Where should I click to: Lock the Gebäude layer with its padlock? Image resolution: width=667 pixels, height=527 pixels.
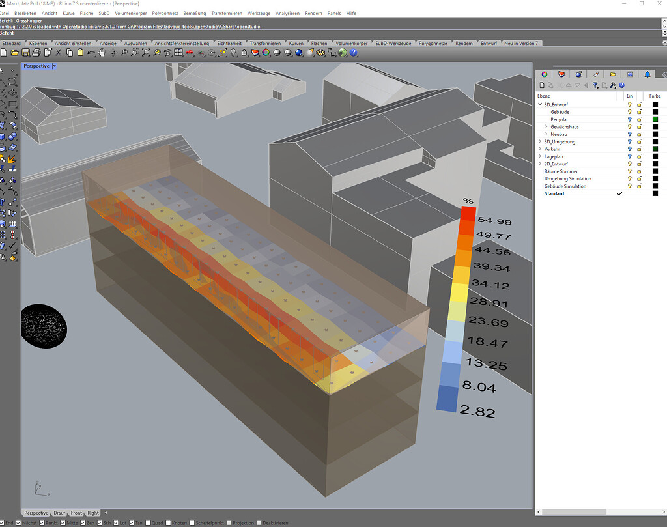point(640,112)
